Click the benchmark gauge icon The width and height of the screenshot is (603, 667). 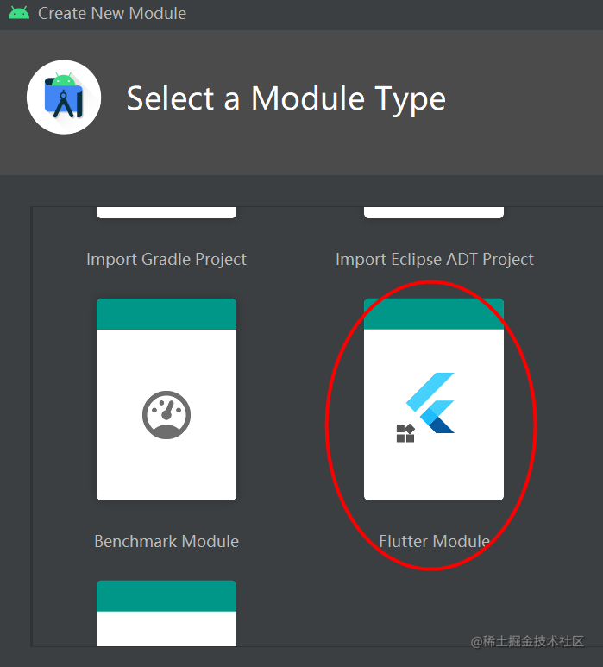pos(166,415)
